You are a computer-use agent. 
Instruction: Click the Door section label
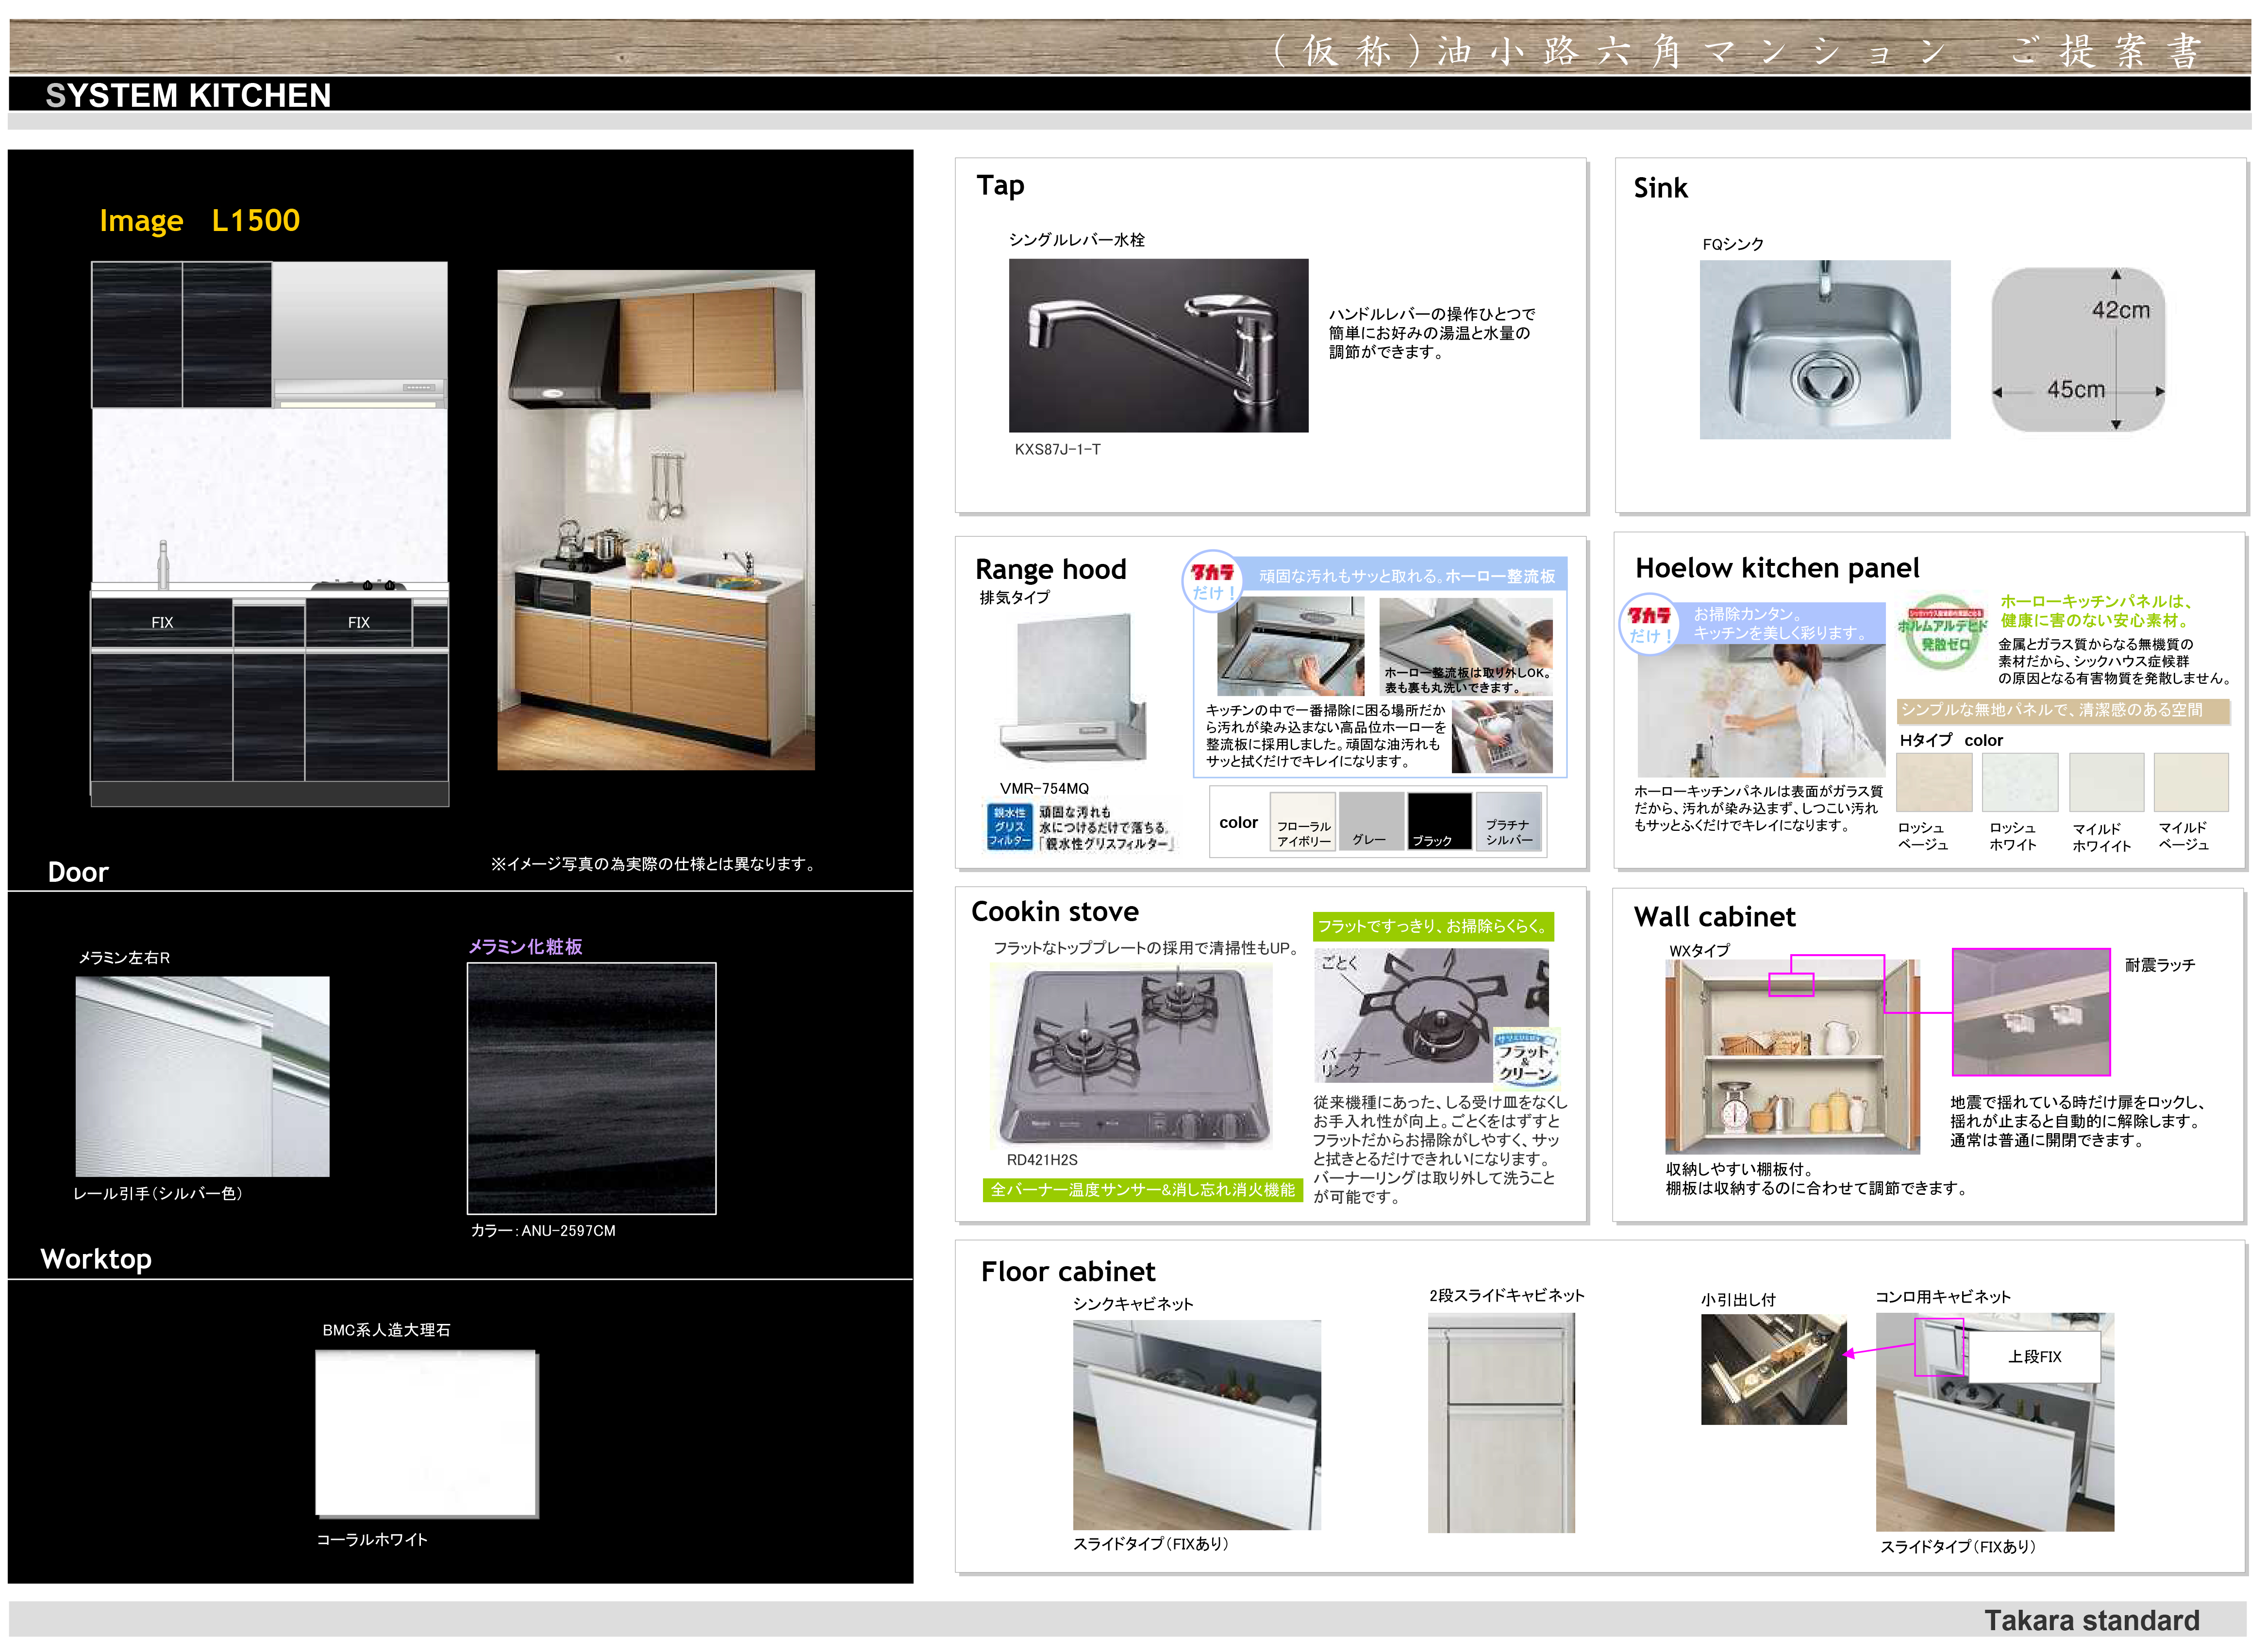click(x=78, y=872)
